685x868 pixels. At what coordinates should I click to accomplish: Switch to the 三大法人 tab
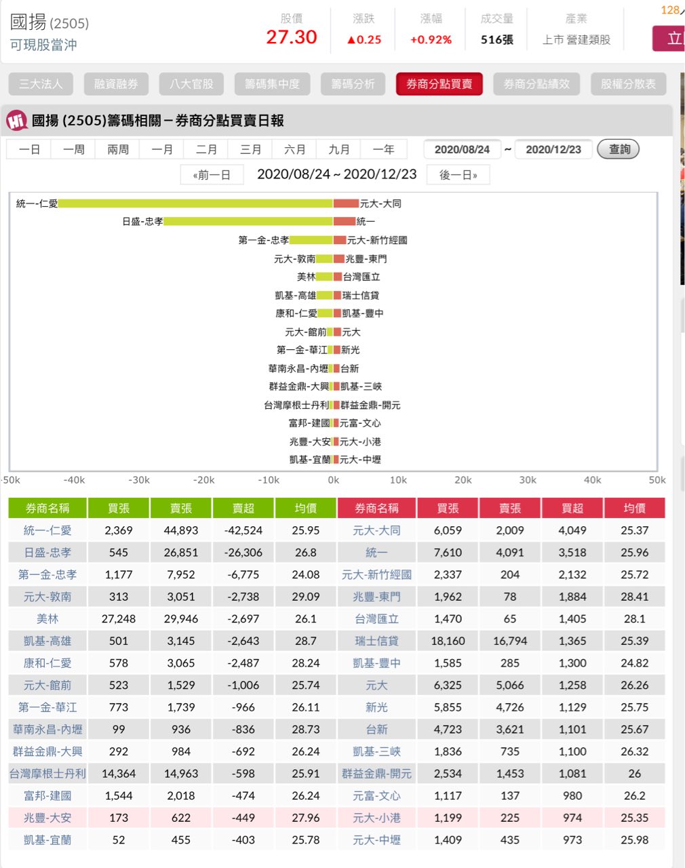point(41,84)
